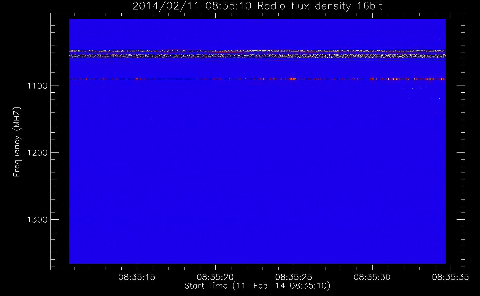Click the 1200 frequency tick label
The image size is (480, 296).
point(37,153)
